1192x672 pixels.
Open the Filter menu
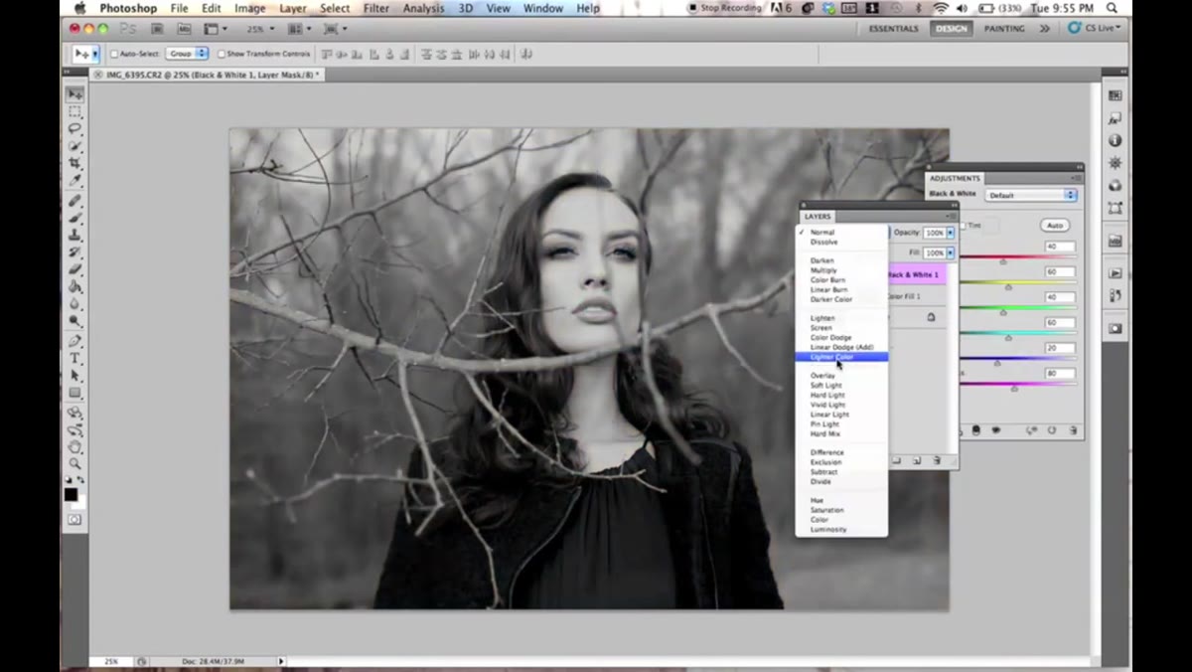[x=376, y=8]
